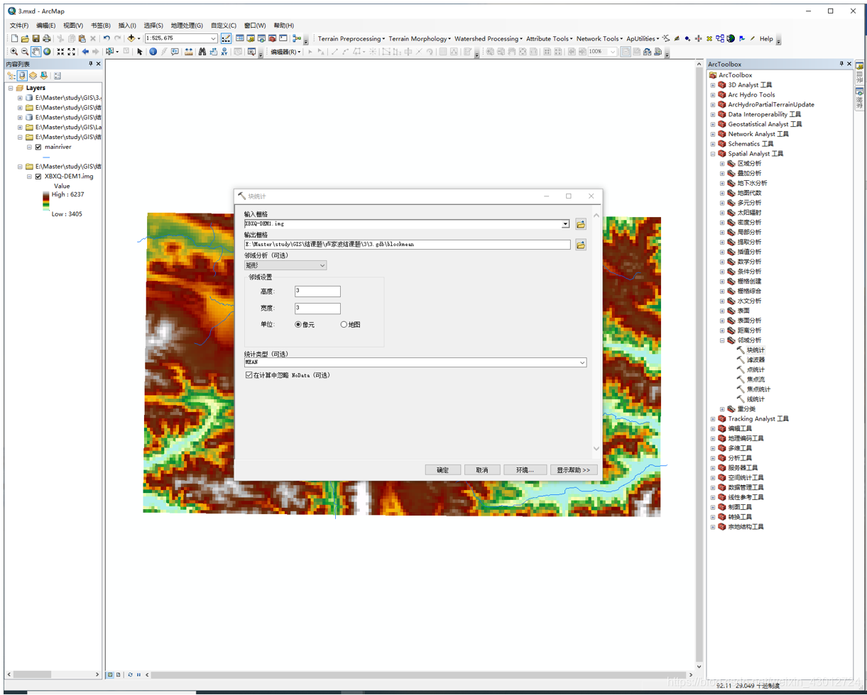The image size is (867, 695).
Task: Open the 输入栅格 input raster dropdown
Action: [x=565, y=224]
